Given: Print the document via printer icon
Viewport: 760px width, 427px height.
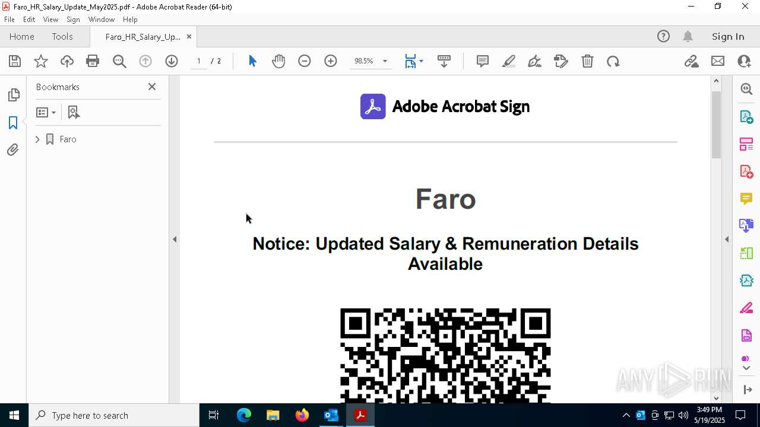Looking at the screenshot, I should point(93,61).
